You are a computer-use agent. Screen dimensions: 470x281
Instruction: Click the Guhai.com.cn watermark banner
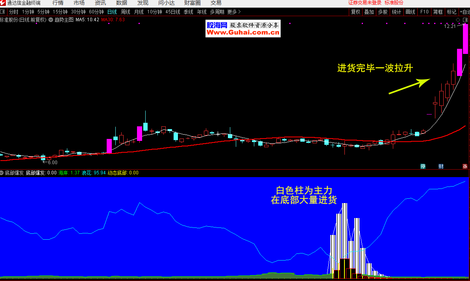243,29
